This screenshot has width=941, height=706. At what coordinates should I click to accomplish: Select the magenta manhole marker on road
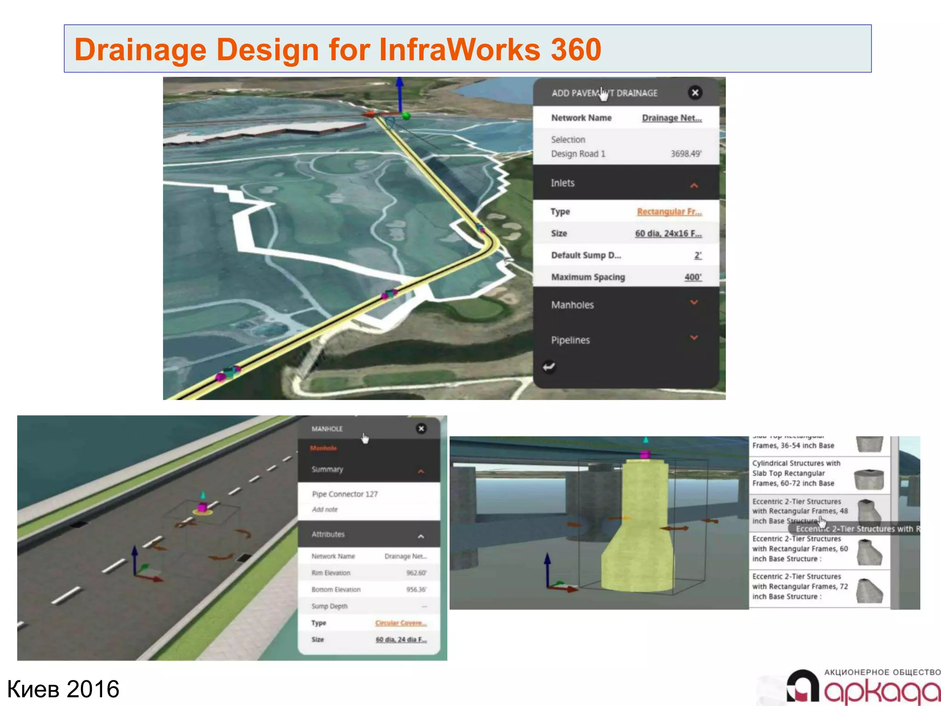click(x=202, y=507)
